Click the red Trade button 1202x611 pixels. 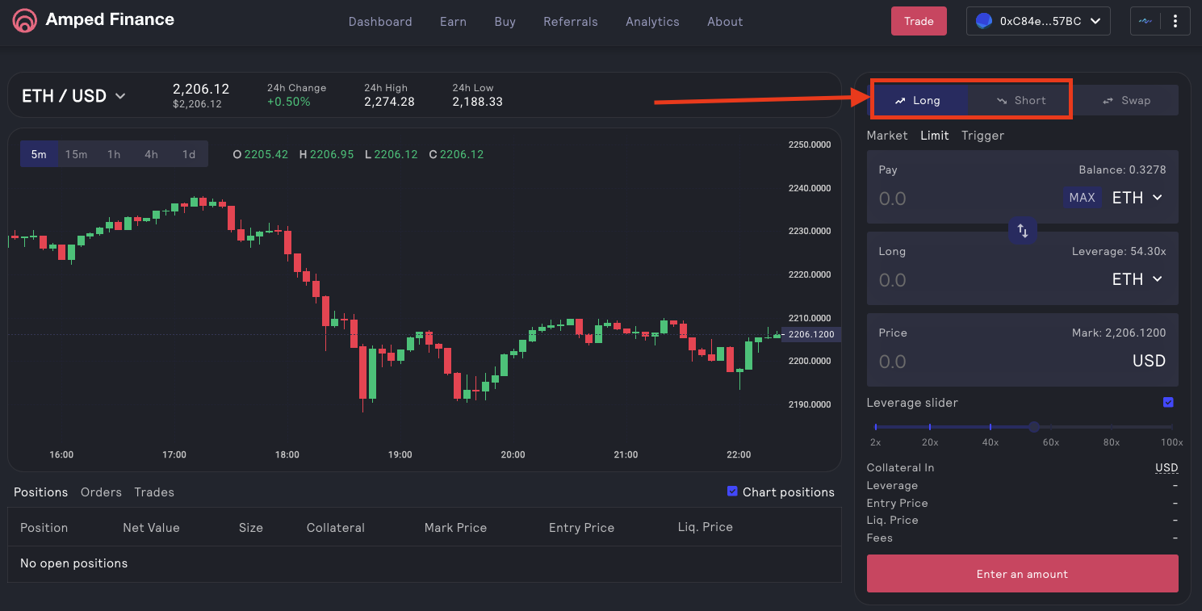click(x=919, y=21)
